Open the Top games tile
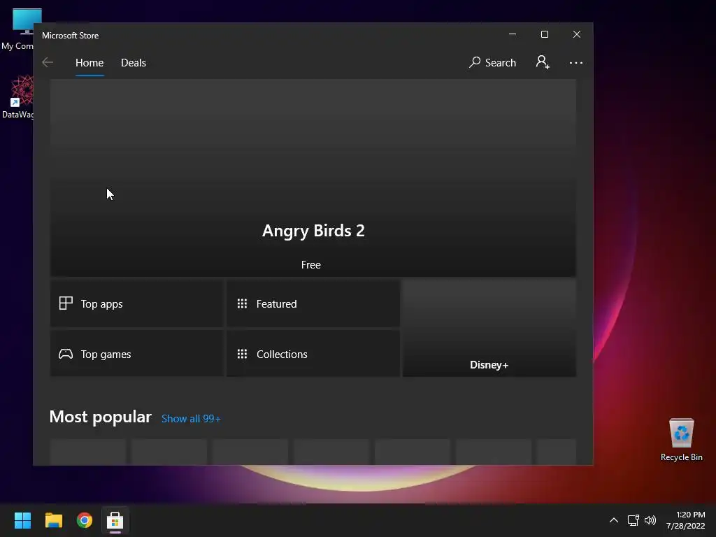 pos(136,354)
